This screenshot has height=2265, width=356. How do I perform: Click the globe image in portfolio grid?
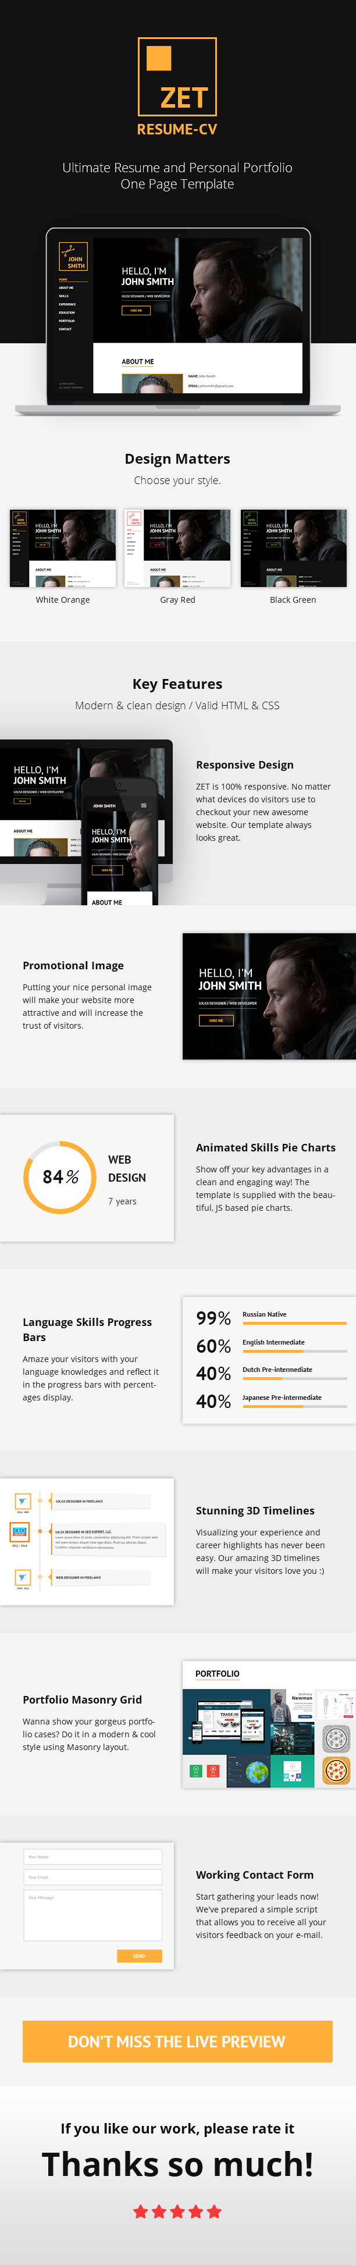pos(257,1770)
